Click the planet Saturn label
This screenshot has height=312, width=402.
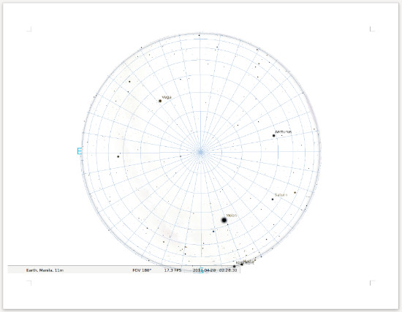point(281,195)
